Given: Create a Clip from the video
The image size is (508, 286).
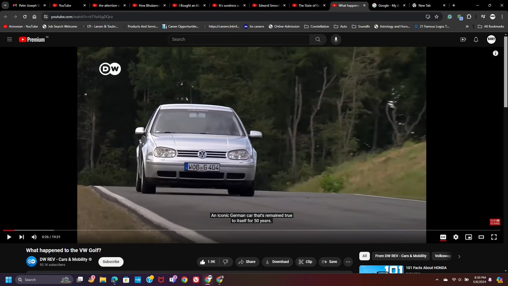Looking at the screenshot, I should 306,261.
